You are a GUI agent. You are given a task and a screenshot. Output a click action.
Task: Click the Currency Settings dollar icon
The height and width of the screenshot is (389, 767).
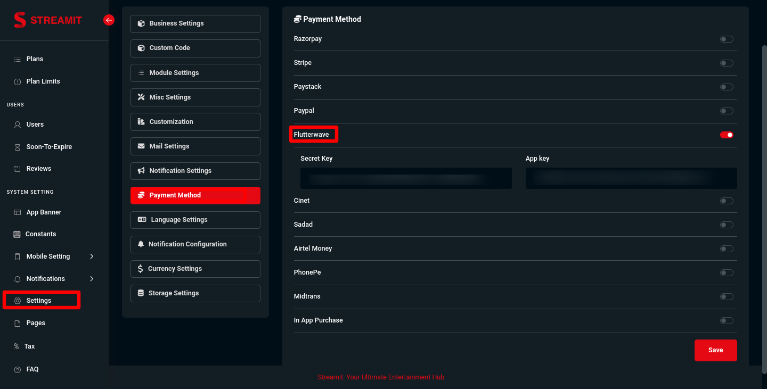(140, 269)
